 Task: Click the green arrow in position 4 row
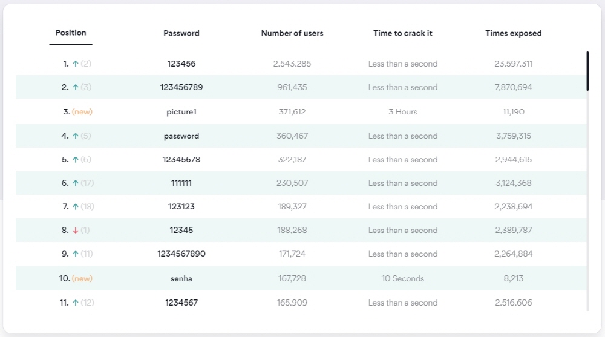(76, 136)
